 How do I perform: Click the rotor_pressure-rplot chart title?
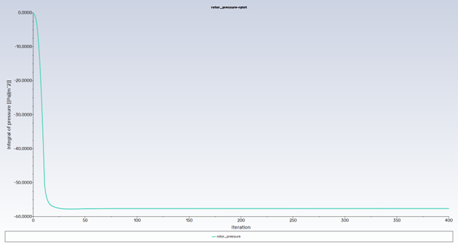(229, 7)
